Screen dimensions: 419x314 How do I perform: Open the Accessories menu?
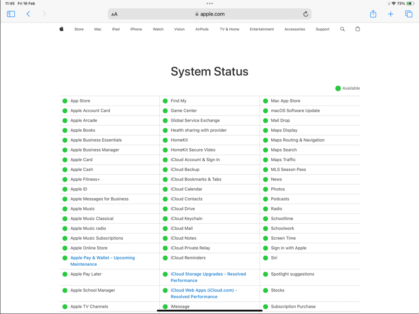coord(295,29)
